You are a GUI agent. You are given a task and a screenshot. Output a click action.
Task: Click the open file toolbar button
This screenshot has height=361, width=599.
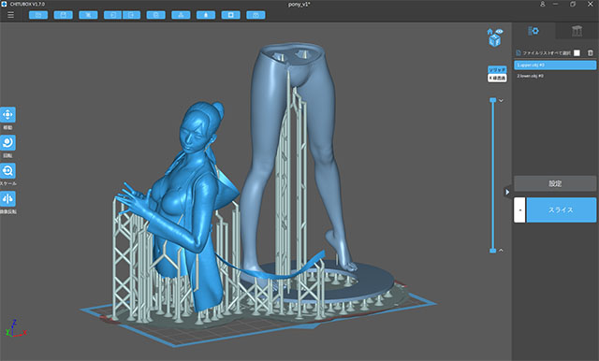click(x=38, y=15)
